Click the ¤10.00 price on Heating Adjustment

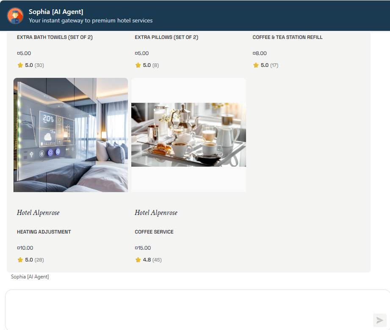(x=25, y=247)
